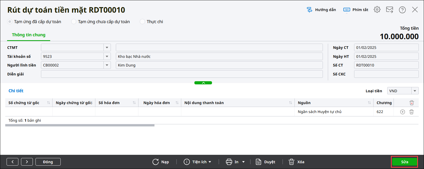Click Ngân sách Huyện tự chủ cell
424x169 pixels.
pyautogui.click(x=334, y=112)
